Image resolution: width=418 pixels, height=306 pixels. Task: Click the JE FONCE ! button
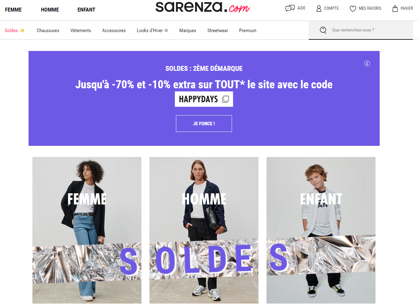click(204, 124)
